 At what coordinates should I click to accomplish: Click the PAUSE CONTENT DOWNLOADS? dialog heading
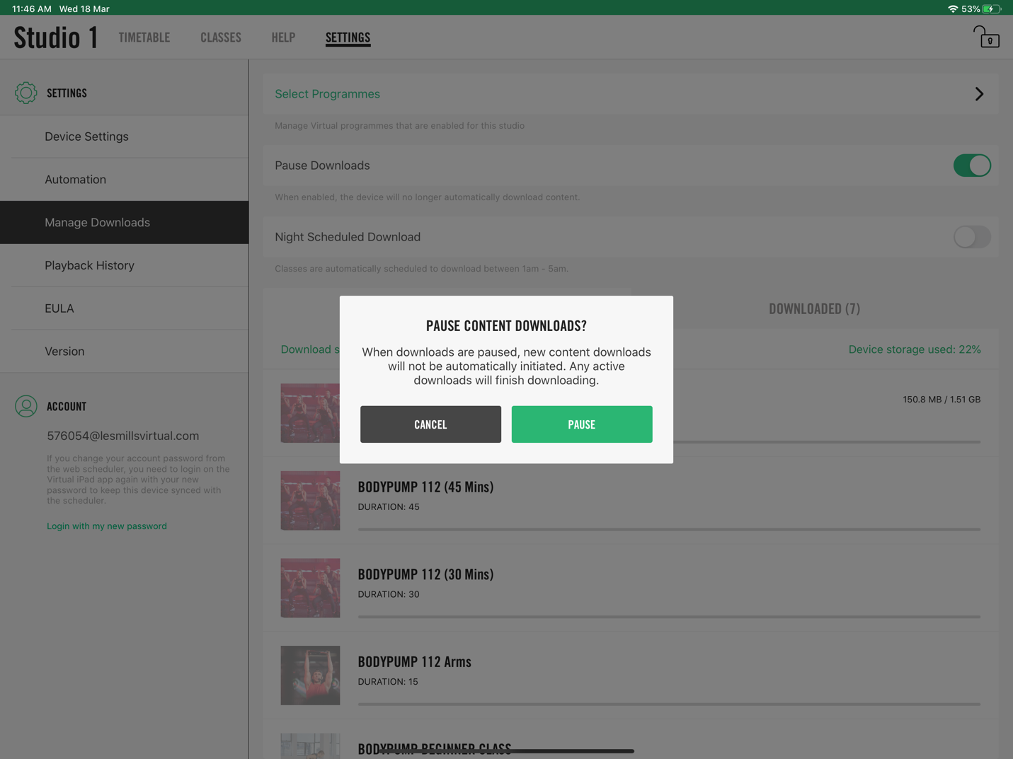(506, 326)
